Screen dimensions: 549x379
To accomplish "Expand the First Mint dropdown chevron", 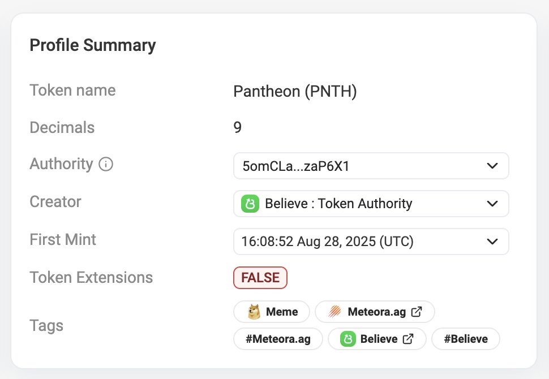I will point(492,242).
